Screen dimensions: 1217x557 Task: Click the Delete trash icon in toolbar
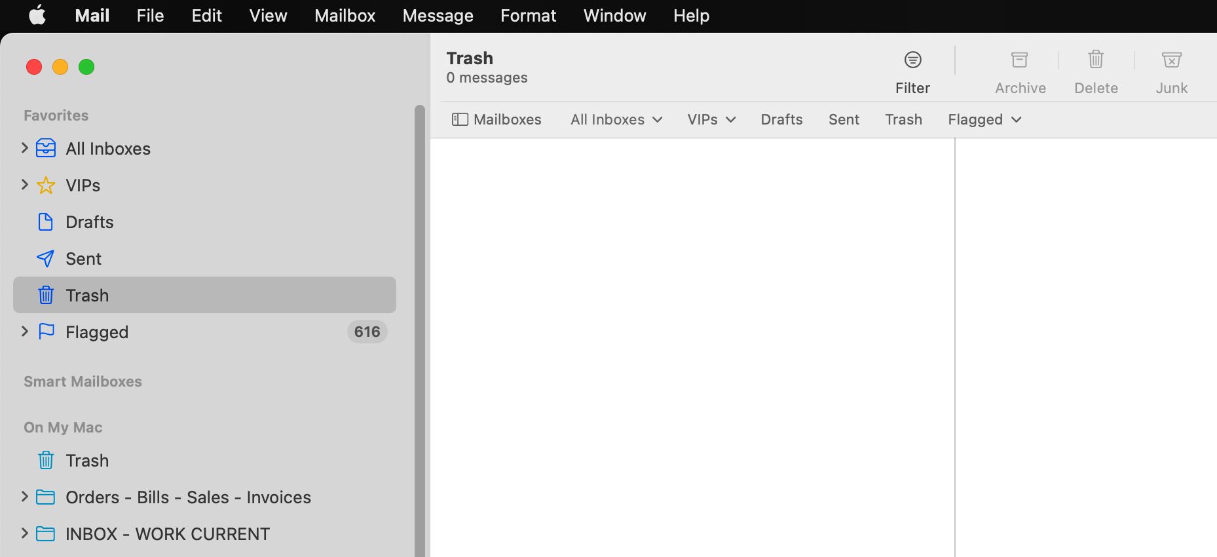(1096, 60)
